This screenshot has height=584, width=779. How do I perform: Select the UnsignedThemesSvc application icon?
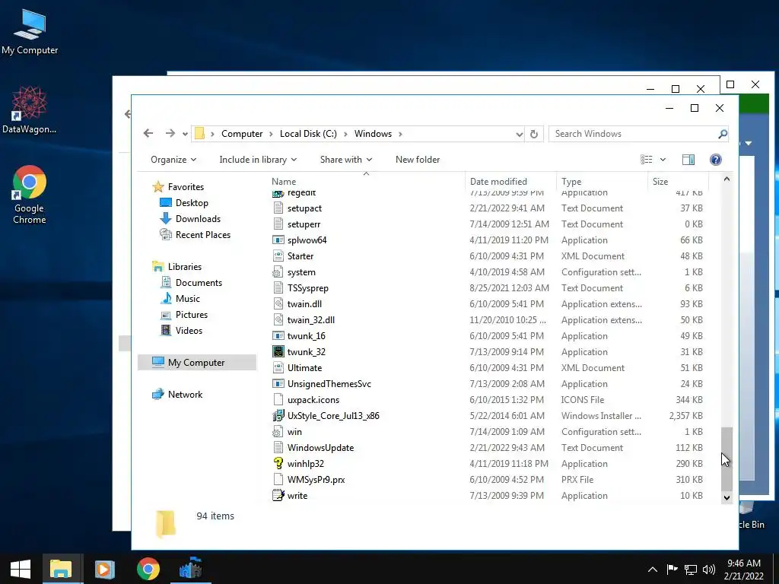pyautogui.click(x=278, y=384)
